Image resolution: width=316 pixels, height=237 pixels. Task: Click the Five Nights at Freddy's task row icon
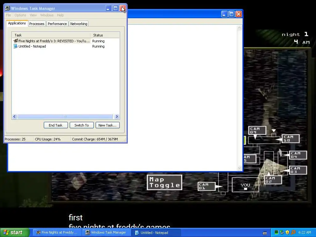coord(16,41)
